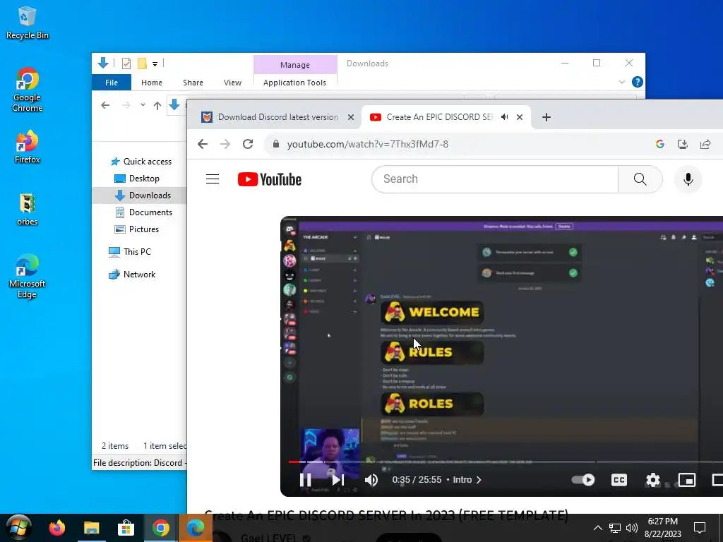Show hidden system tray icons
The height and width of the screenshot is (542, 723).
click(x=597, y=528)
